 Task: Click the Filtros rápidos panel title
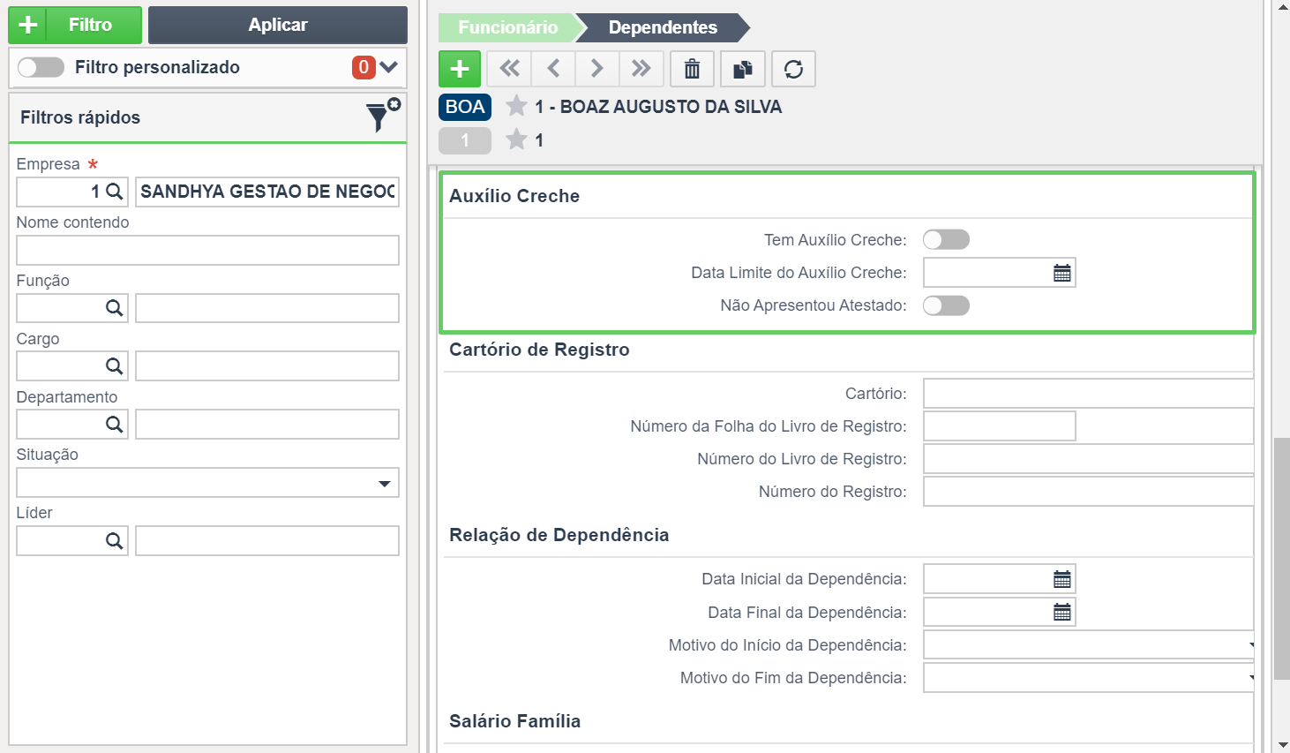point(80,117)
